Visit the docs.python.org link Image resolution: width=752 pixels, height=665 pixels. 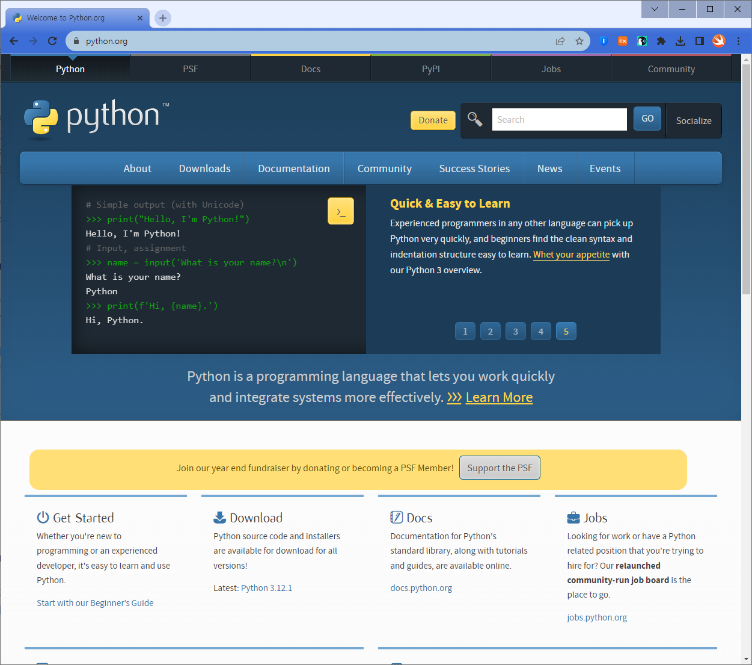point(421,588)
